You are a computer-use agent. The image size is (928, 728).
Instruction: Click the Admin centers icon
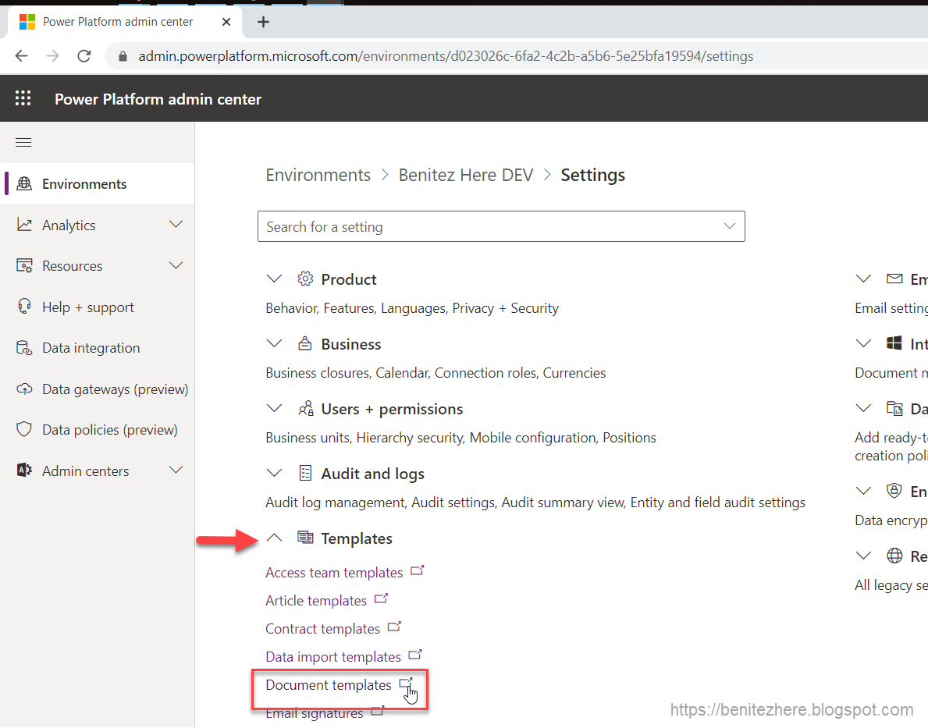coord(24,471)
